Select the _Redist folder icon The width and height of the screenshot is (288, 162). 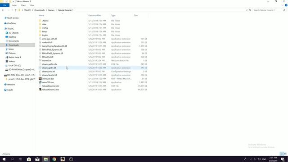40,21
